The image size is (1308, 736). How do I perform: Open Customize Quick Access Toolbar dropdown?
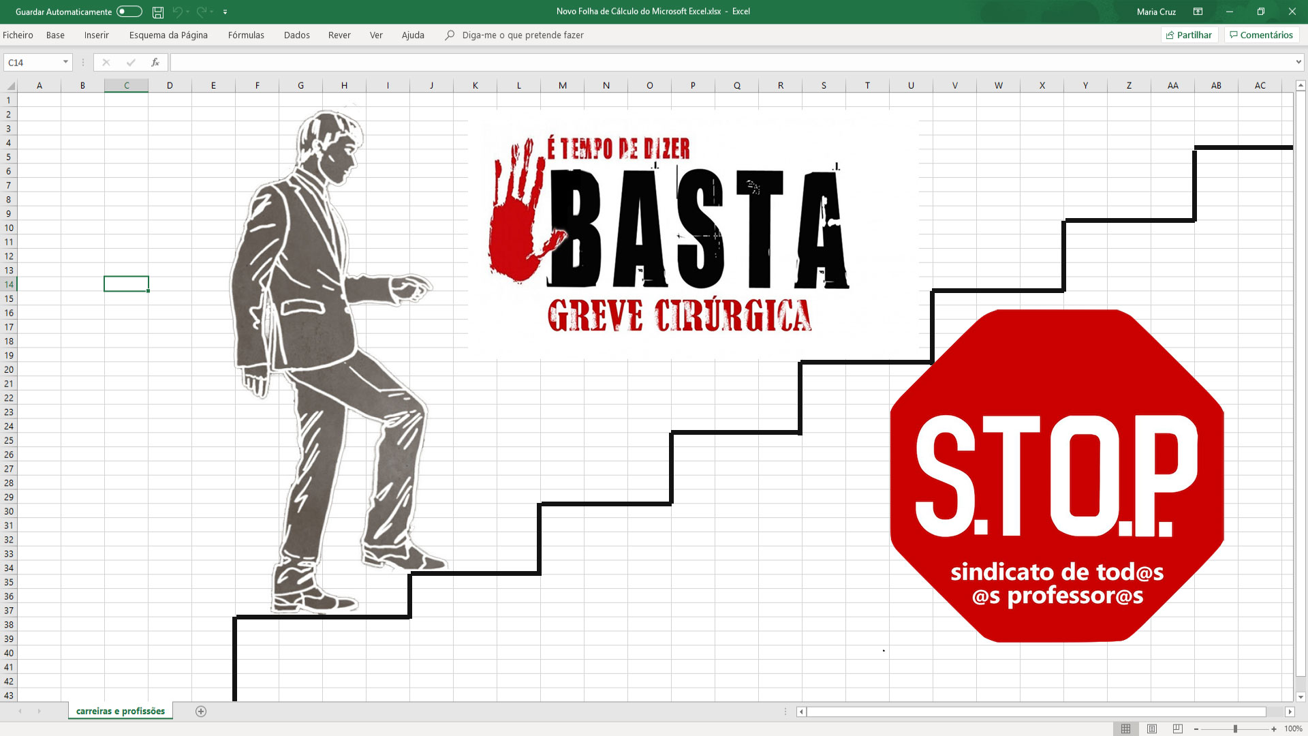point(225,12)
